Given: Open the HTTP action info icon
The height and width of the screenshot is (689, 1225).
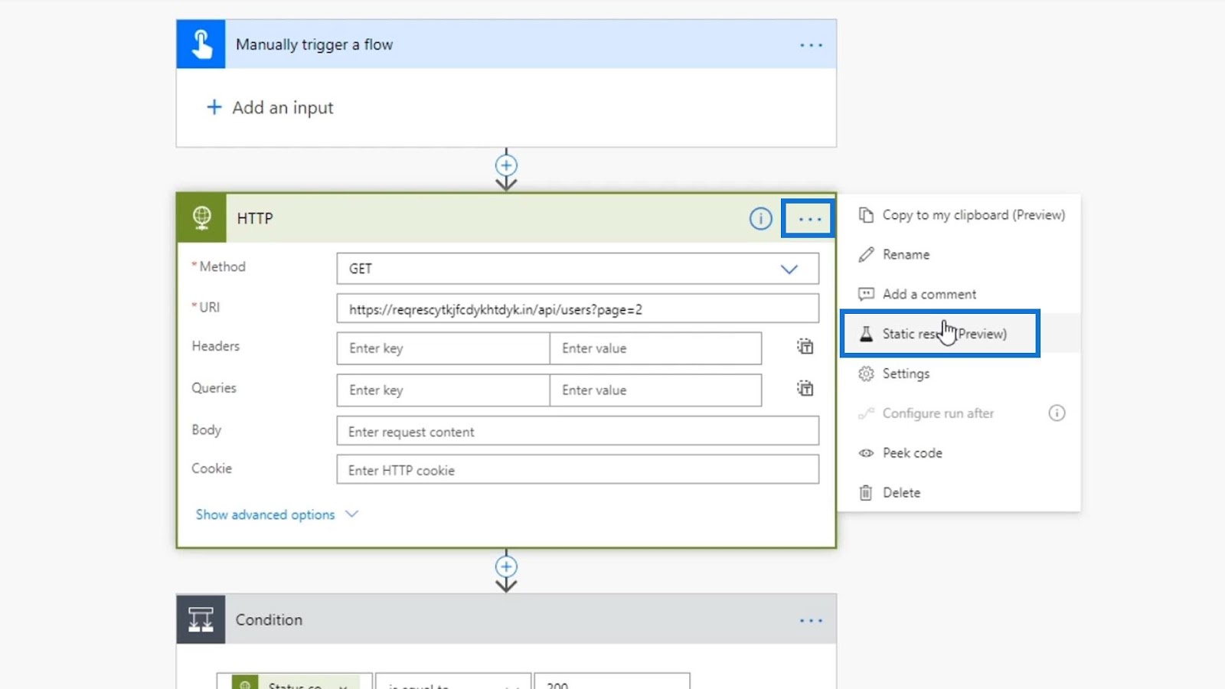Looking at the screenshot, I should [x=760, y=219].
